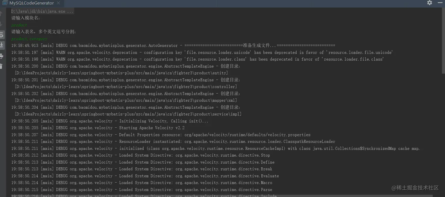Click the '请输入表名,多个英文逗号分割:' prompt
Screen dimensions: 445x197
[x=44, y=32]
